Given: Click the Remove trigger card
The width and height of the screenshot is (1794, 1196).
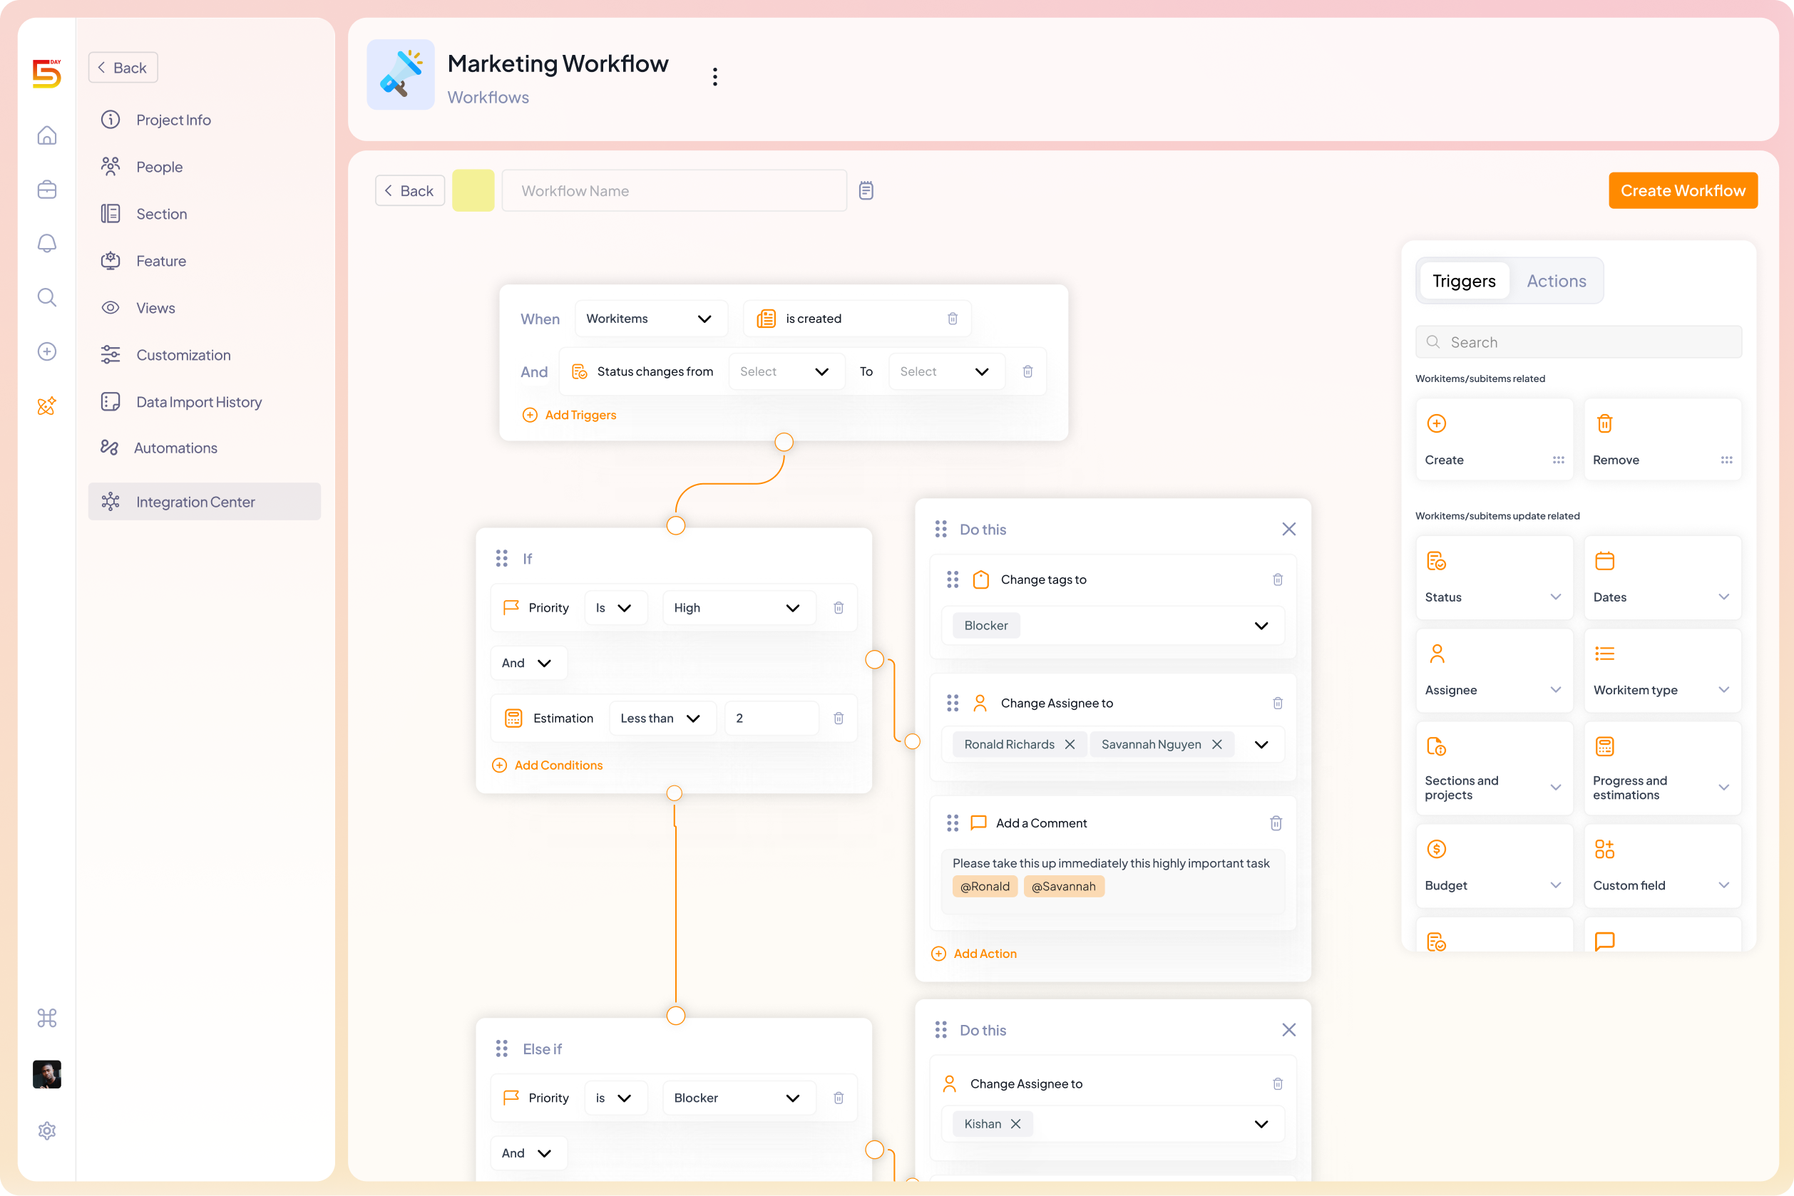Looking at the screenshot, I should [1662, 439].
